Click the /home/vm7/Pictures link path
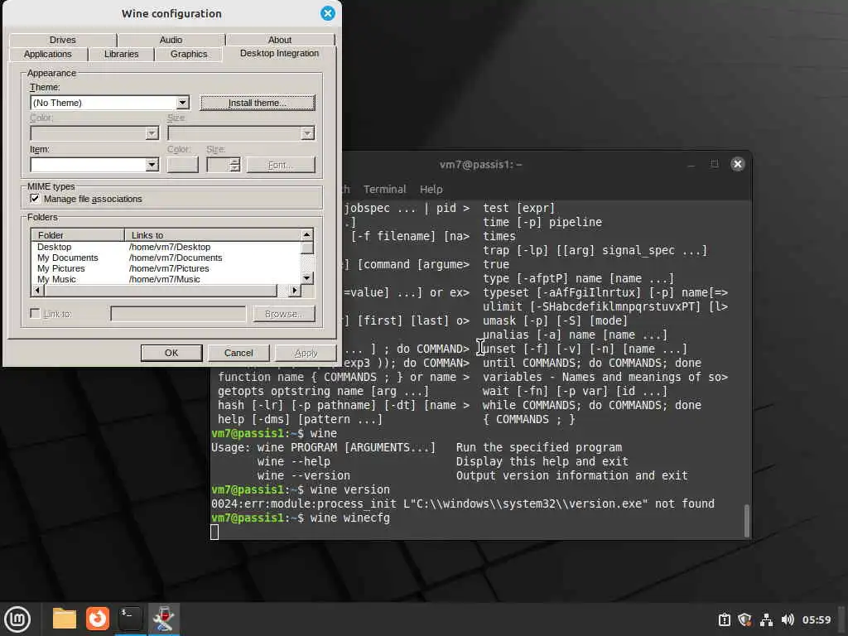Screen dimensions: 848x636 point(169,268)
